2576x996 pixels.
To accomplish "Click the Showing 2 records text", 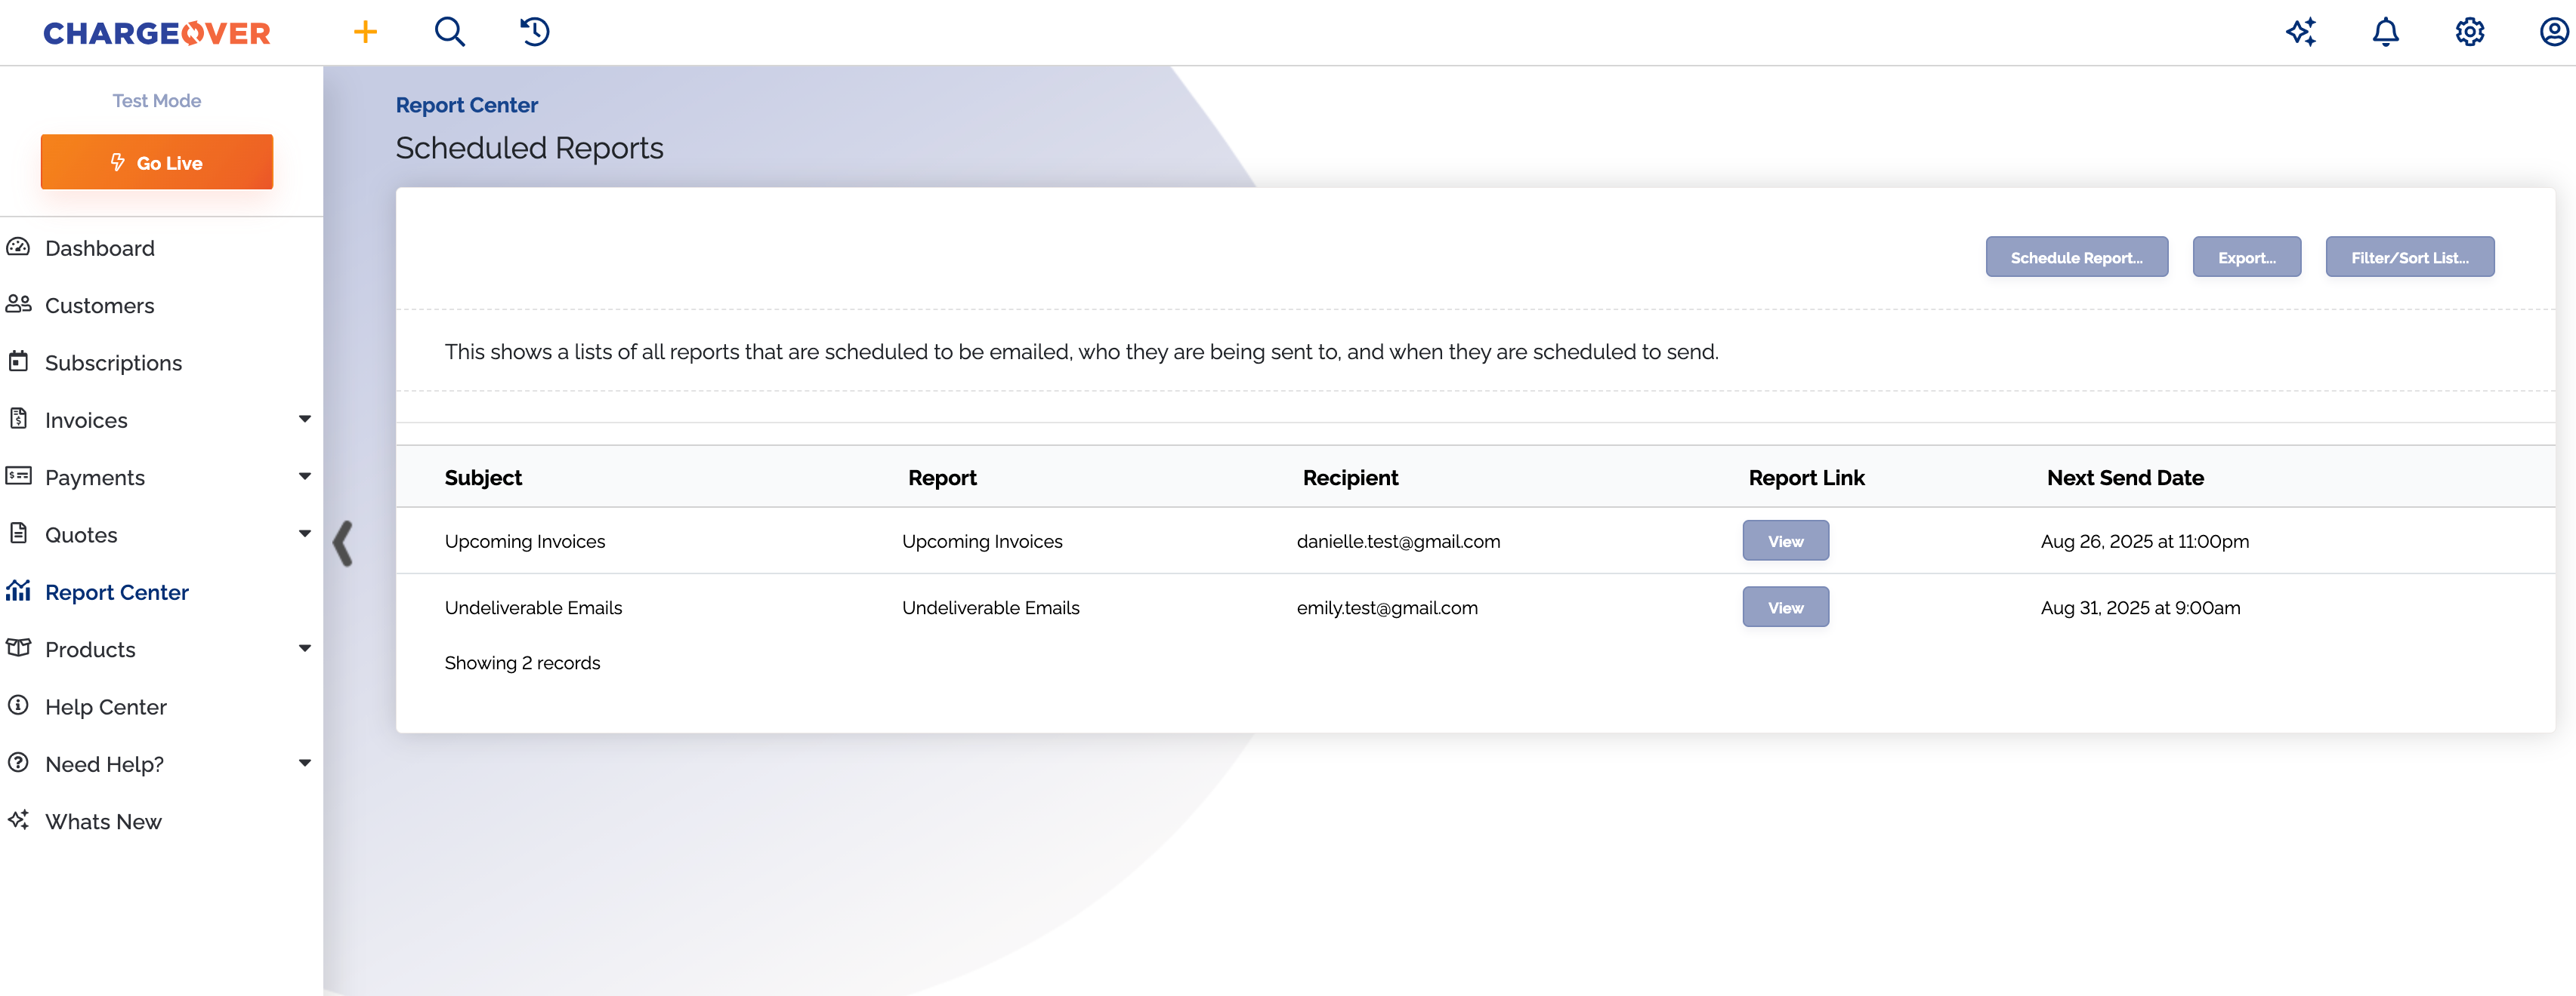I will point(522,663).
